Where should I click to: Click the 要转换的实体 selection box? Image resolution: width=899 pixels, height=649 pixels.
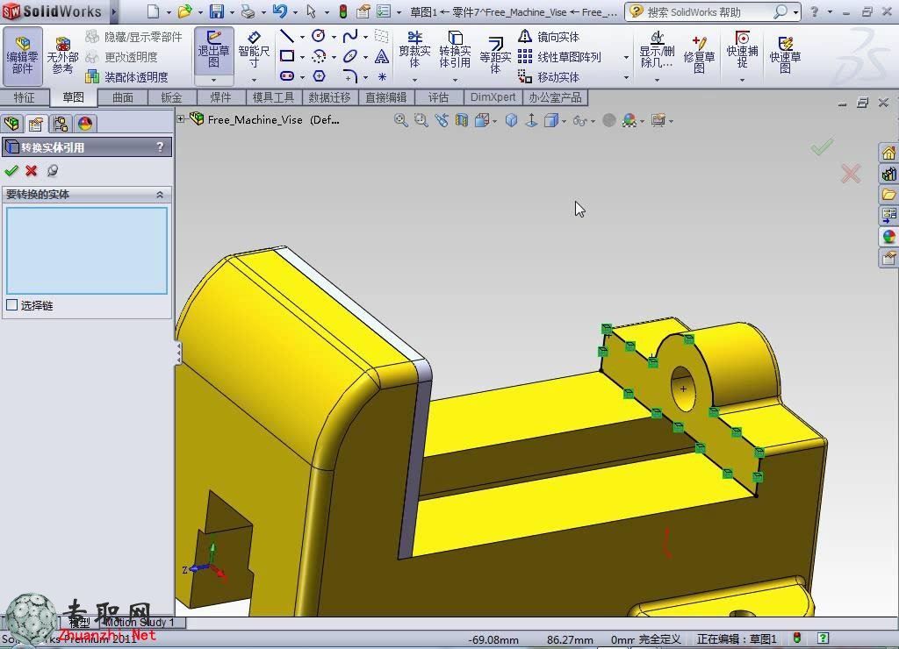(87, 250)
